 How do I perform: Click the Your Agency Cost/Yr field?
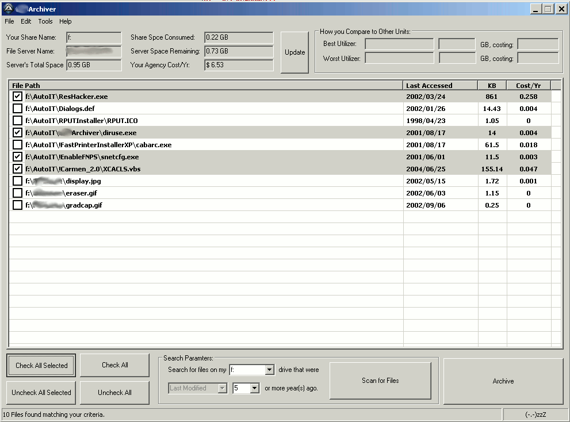[239, 65]
